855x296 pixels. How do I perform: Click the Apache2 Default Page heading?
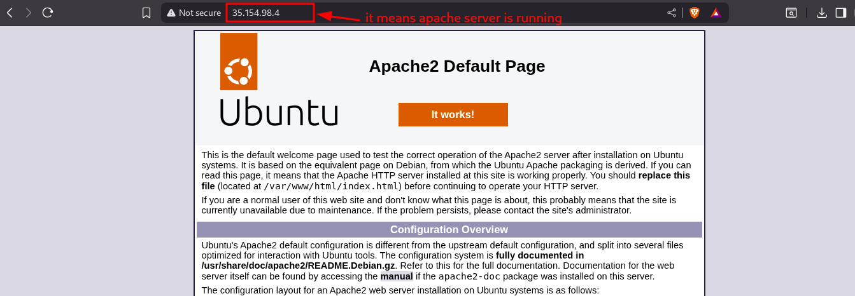457,66
